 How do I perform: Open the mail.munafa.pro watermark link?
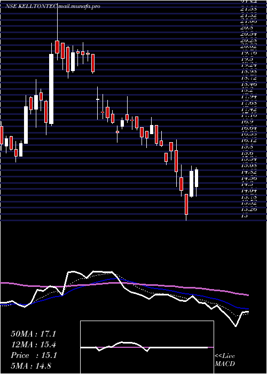78,6
